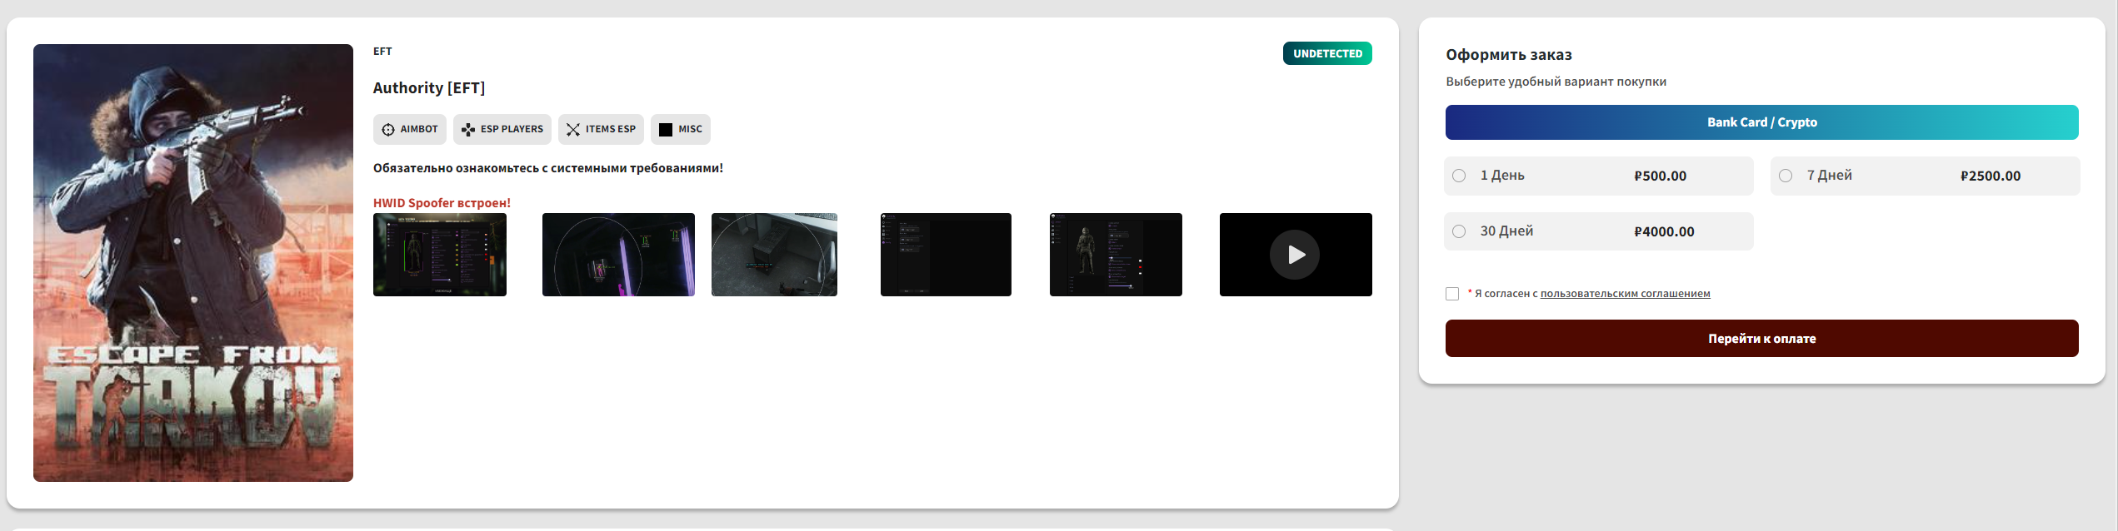
Task: Open the third screenshot showing a grey room
Action: point(774,255)
